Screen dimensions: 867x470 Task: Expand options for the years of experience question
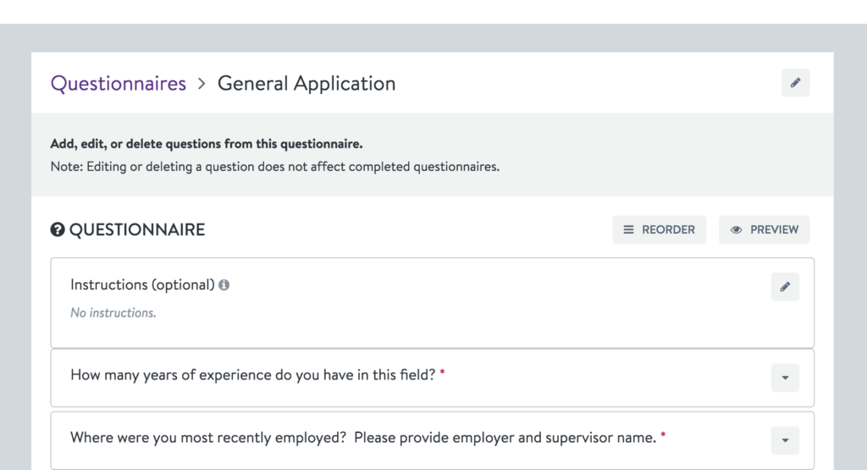coord(785,378)
